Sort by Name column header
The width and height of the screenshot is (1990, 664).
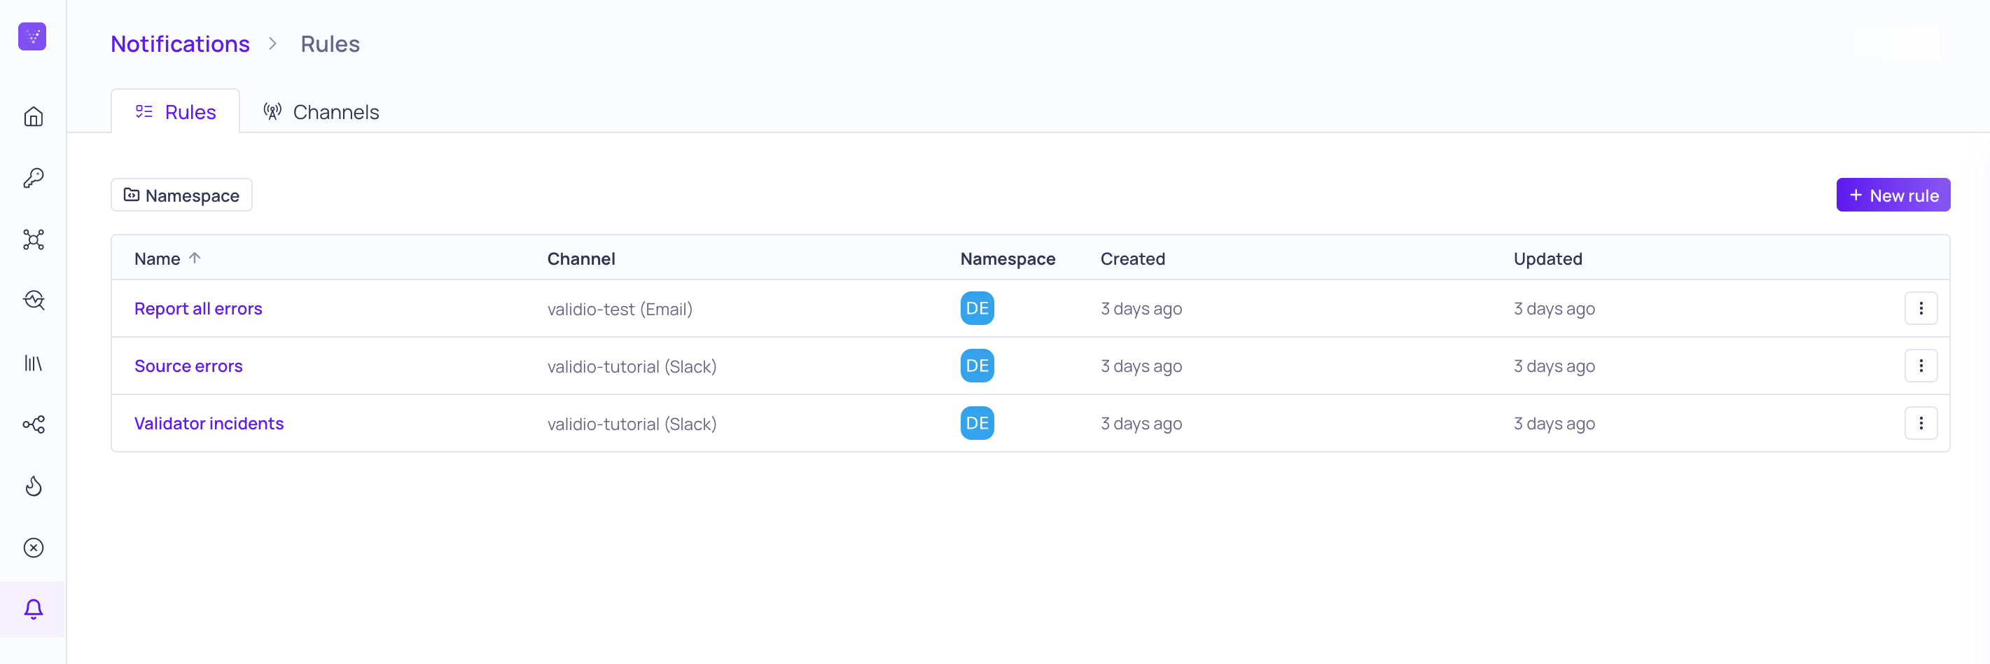coord(167,259)
